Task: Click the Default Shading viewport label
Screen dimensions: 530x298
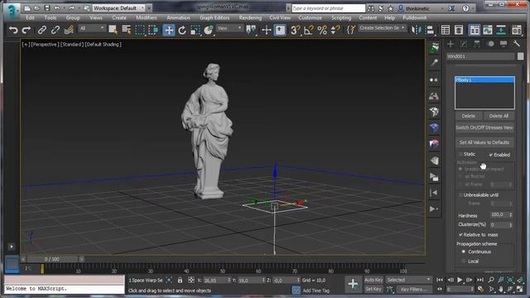Action: tap(103, 44)
